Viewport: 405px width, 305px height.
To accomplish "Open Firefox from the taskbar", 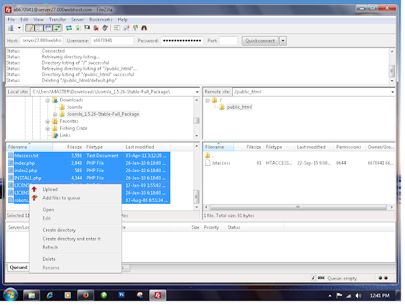I will [x=85, y=296].
